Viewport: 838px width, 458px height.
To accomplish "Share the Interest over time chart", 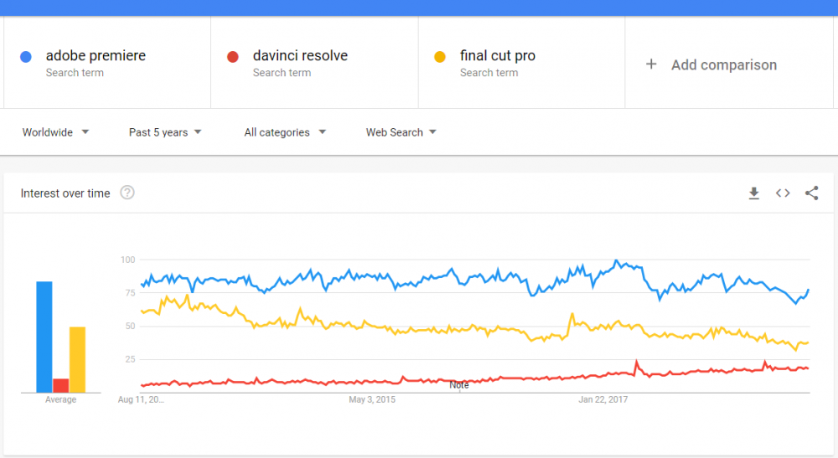I will pyautogui.click(x=811, y=193).
